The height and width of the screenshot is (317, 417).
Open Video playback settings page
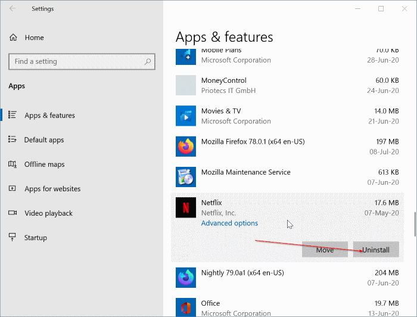click(x=48, y=213)
